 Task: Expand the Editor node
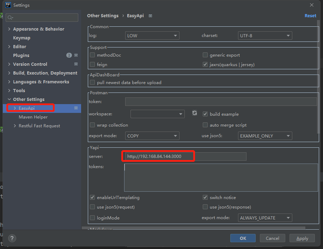coord(9,47)
